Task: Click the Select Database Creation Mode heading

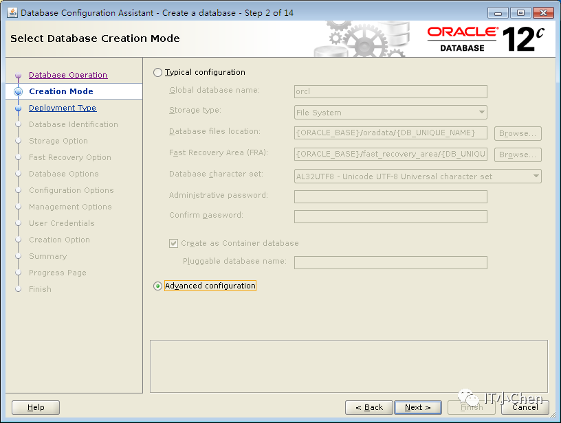Action: (95, 38)
